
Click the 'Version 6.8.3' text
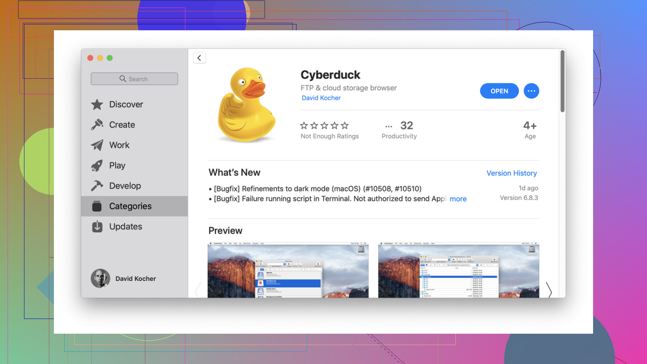(519, 198)
